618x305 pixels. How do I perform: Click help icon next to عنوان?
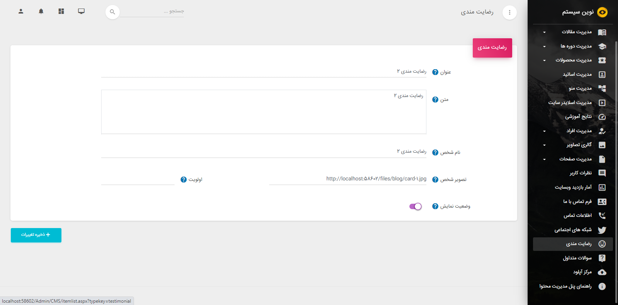[435, 72]
